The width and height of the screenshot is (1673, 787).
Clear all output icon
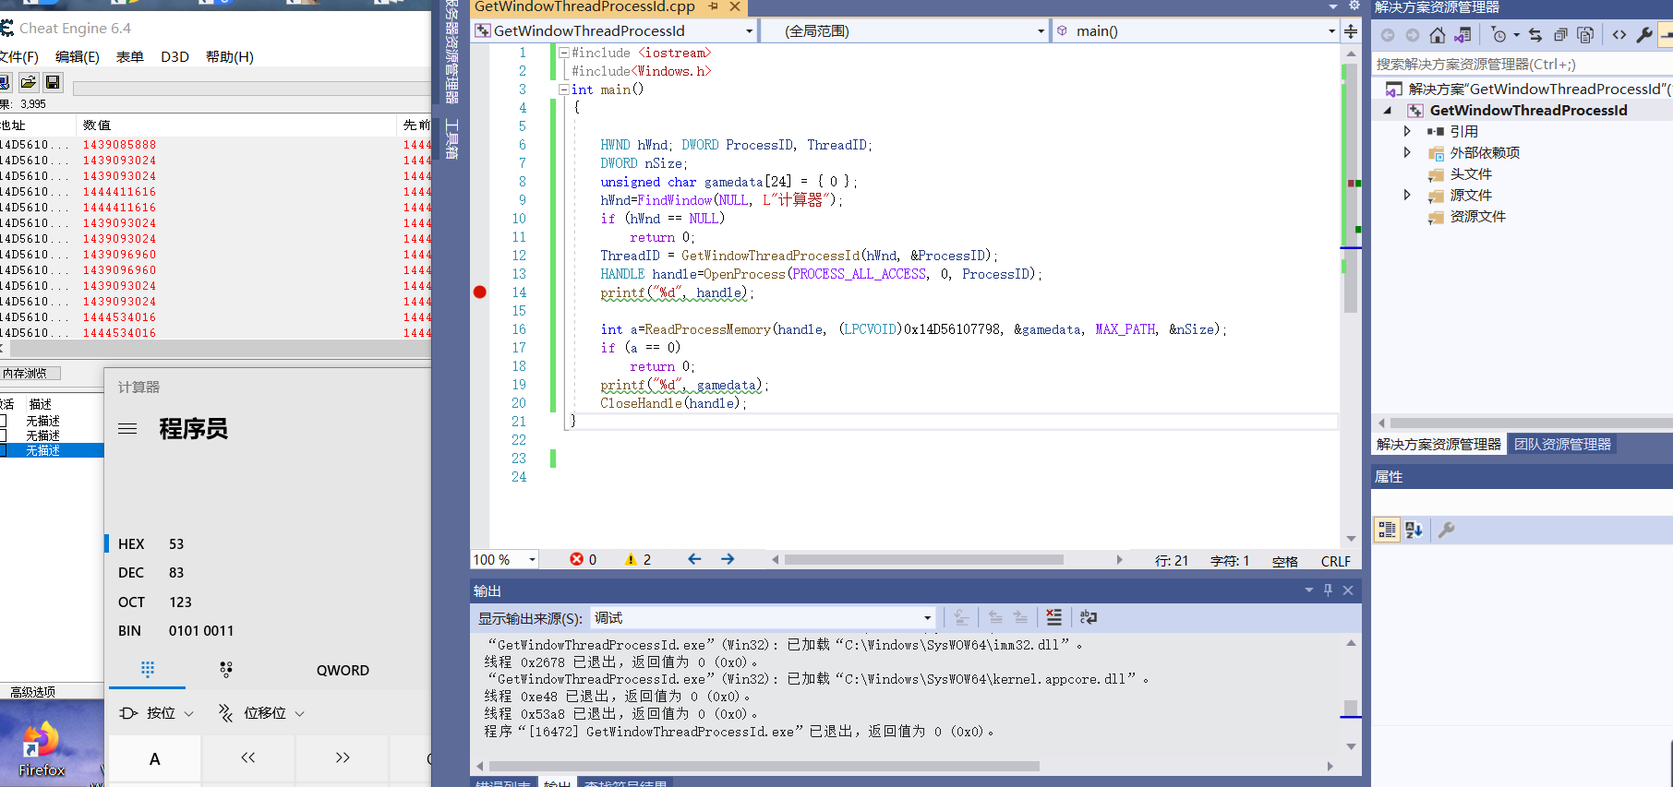coord(1053,617)
